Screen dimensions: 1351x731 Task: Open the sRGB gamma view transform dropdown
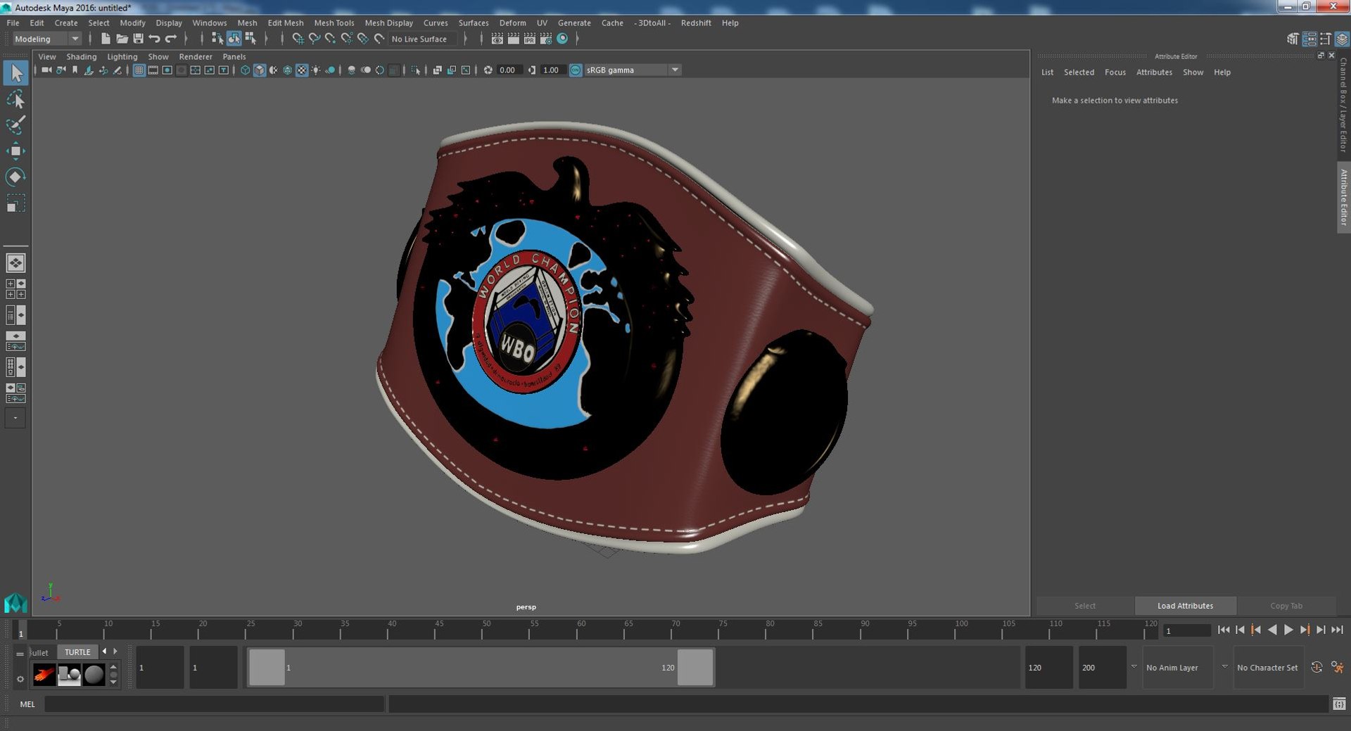(x=633, y=70)
